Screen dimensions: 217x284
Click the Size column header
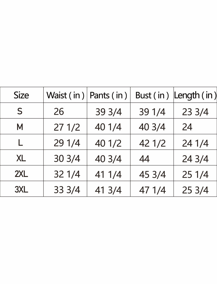click(21, 95)
